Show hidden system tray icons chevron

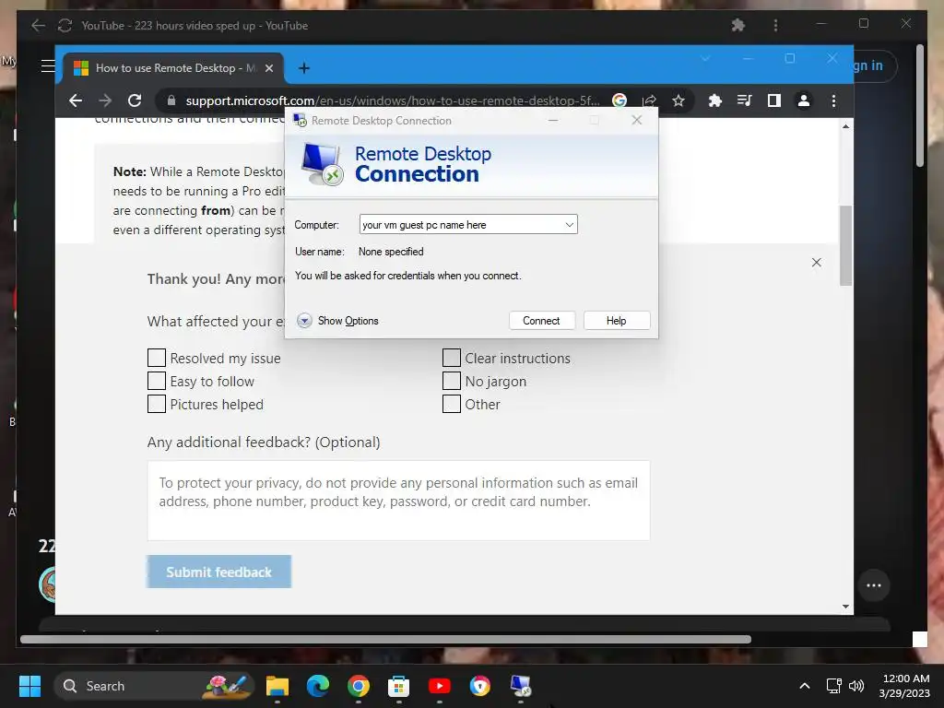point(804,686)
